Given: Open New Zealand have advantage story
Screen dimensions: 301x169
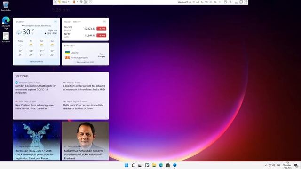Looking at the screenshot, I should [35, 107].
